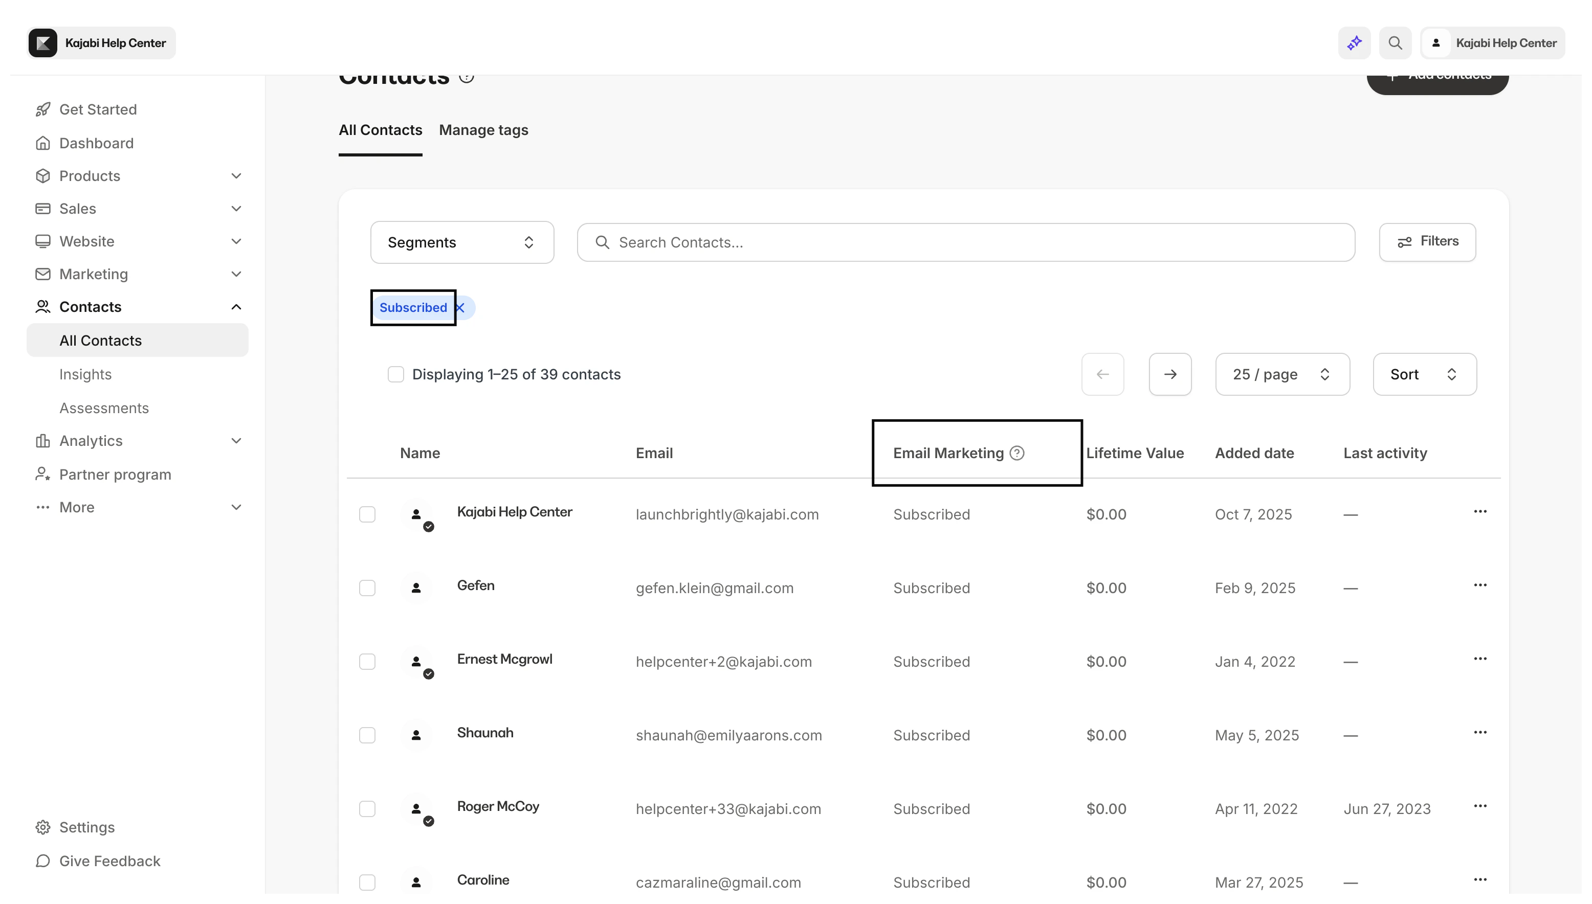The height and width of the screenshot is (904, 1592).
Task: Open Kajabi Help Center account menu
Action: (1493, 43)
